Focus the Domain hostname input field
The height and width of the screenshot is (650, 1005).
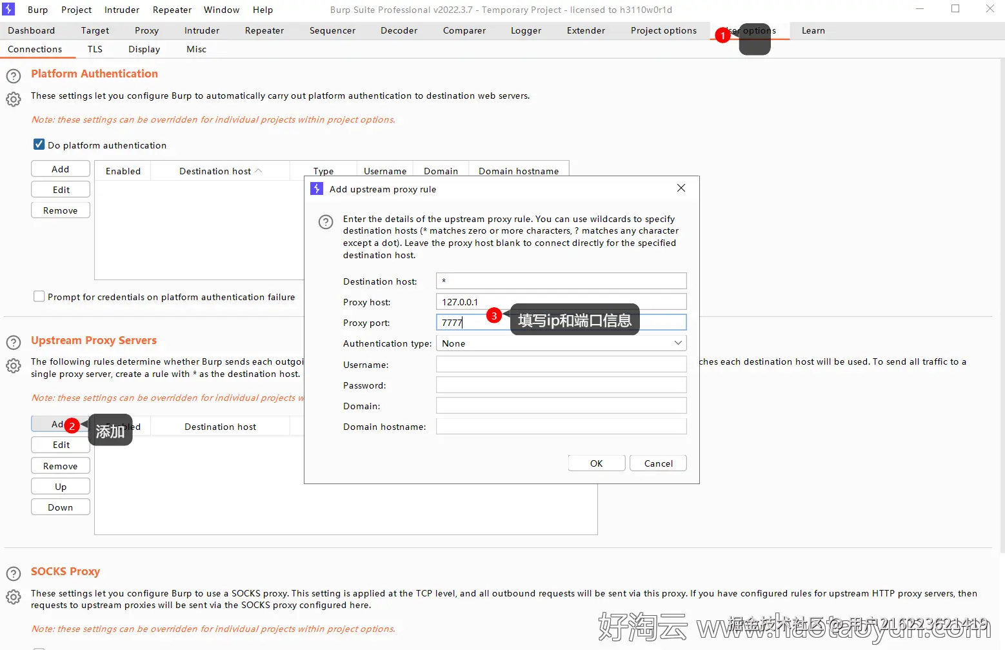point(561,427)
